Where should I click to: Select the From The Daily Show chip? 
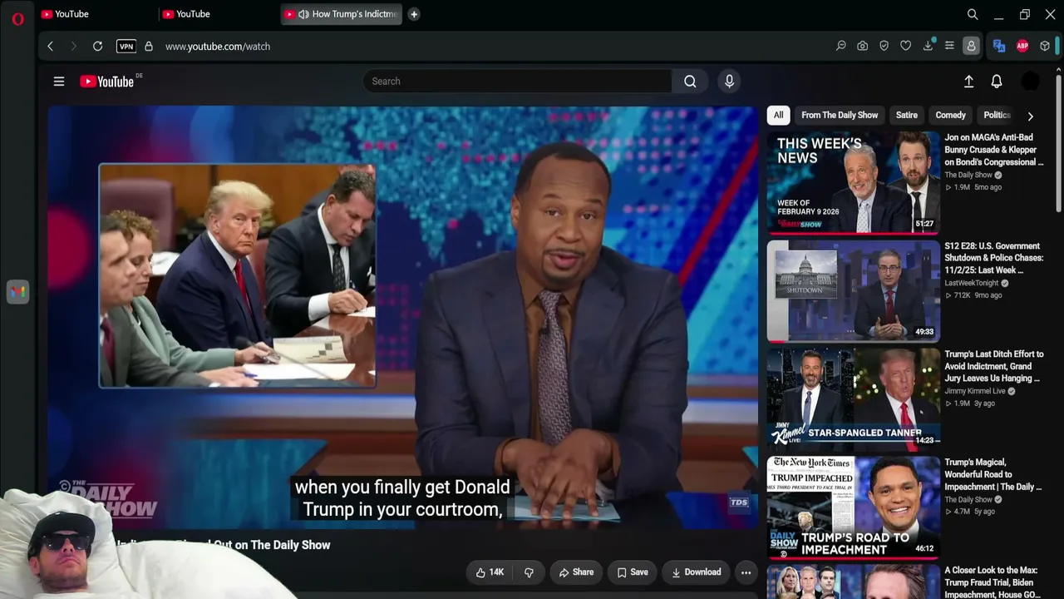[x=840, y=116]
